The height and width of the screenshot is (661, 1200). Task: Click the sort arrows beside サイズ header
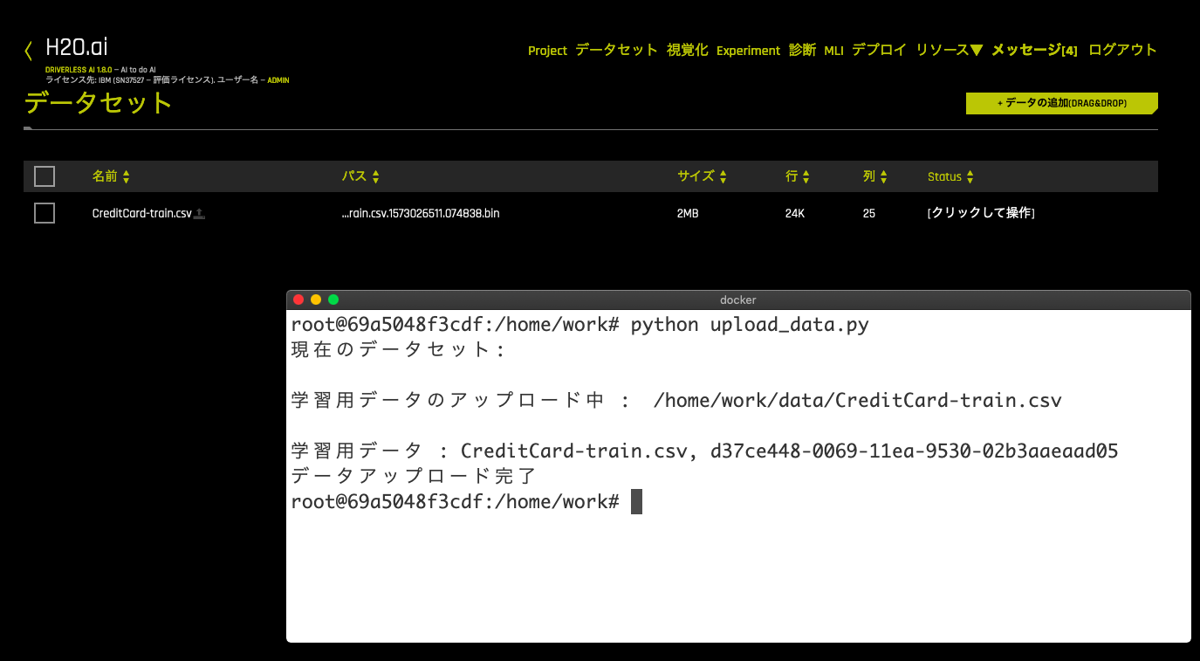coord(723,176)
